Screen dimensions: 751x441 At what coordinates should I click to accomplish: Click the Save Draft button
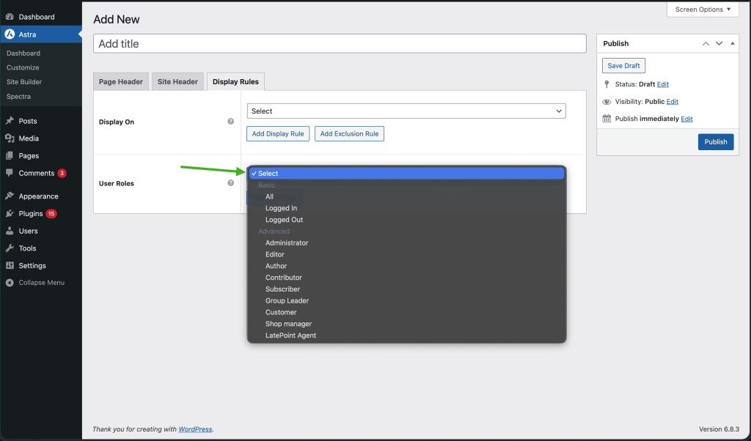[x=623, y=65]
